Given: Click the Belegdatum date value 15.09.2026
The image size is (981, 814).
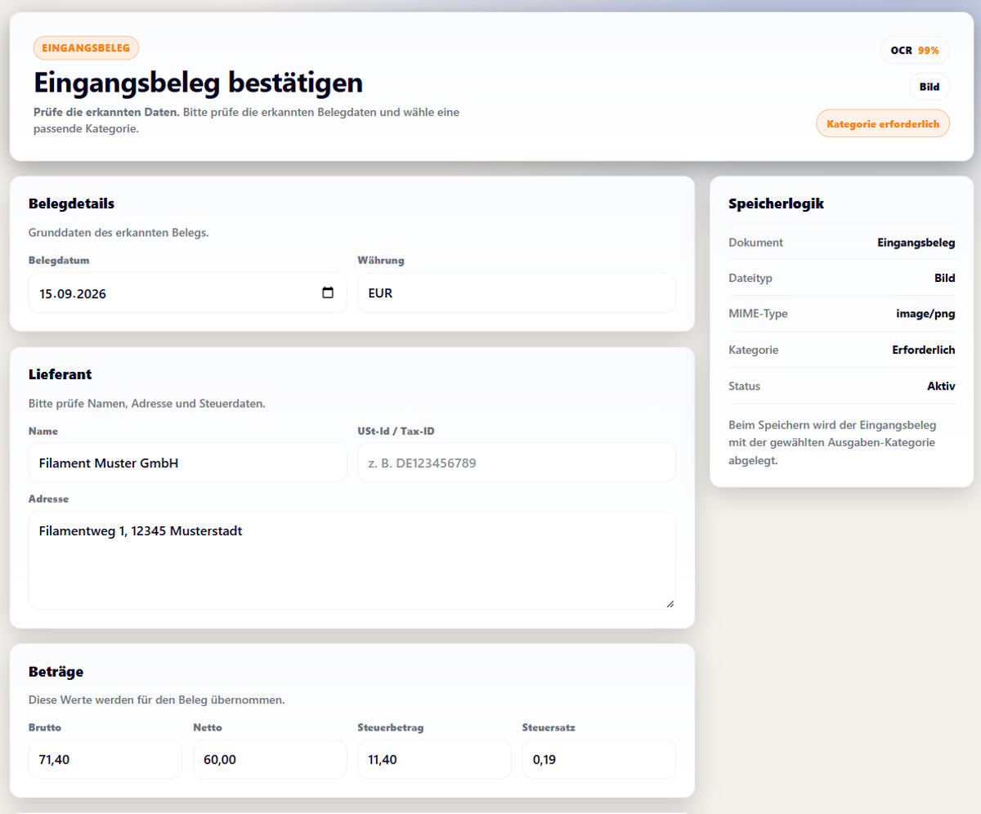Looking at the screenshot, I should [x=73, y=293].
